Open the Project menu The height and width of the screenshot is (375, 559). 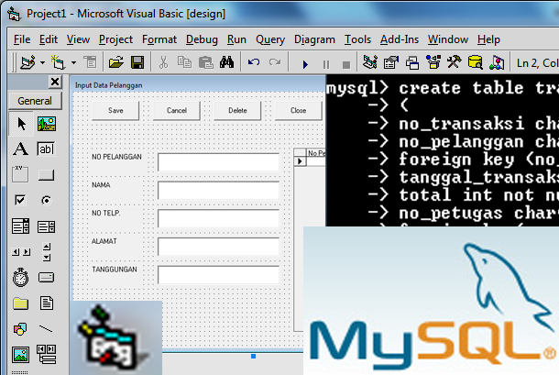coord(115,39)
